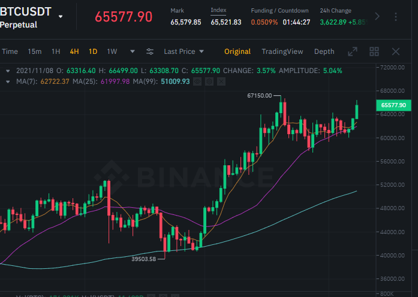Image resolution: width=418 pixels, height=297 pixels.
Task: Switch to the Depth chart
Action: coord(324,51)
